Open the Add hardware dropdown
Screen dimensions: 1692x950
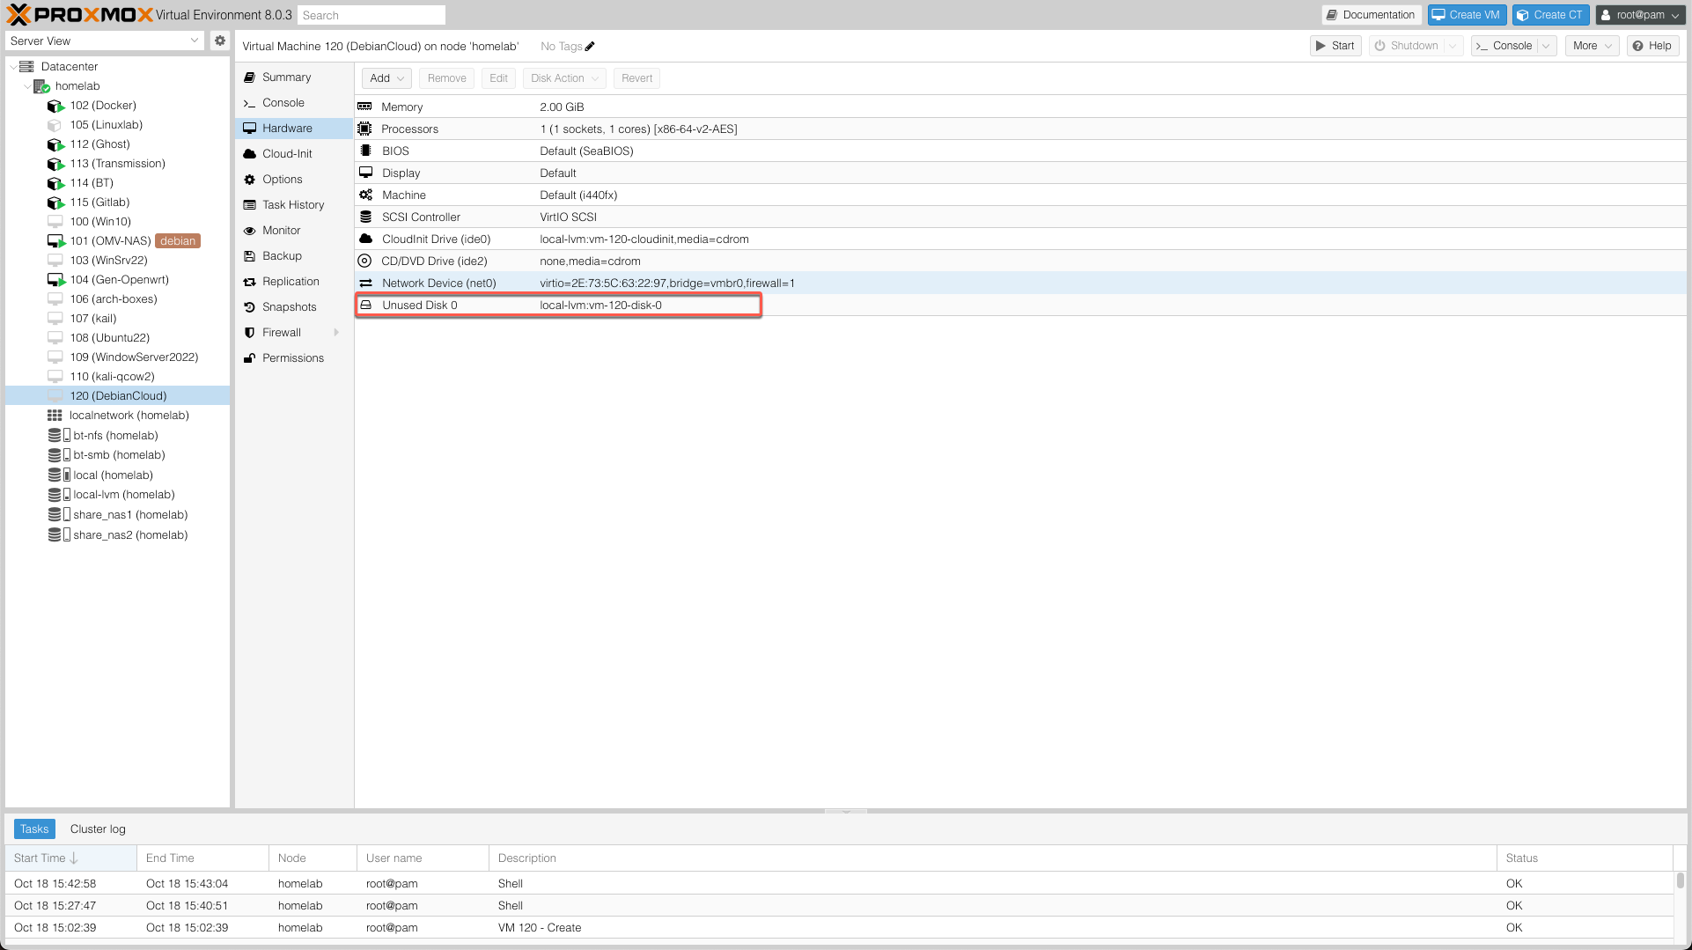pos(386,78)
